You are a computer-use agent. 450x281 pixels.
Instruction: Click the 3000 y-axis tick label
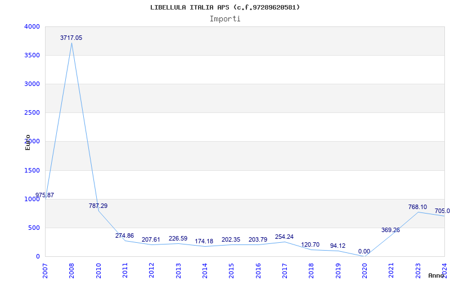32,84
